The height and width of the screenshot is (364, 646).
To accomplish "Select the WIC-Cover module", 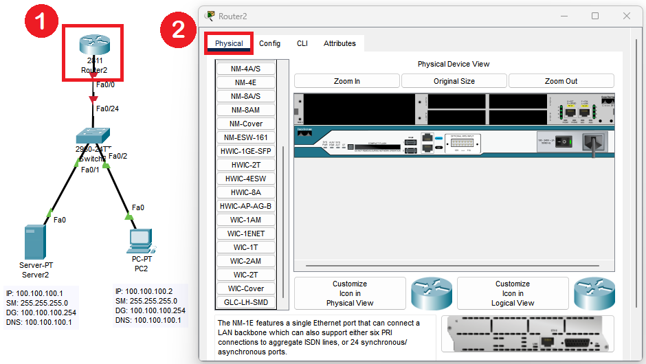I will point(246,288).
